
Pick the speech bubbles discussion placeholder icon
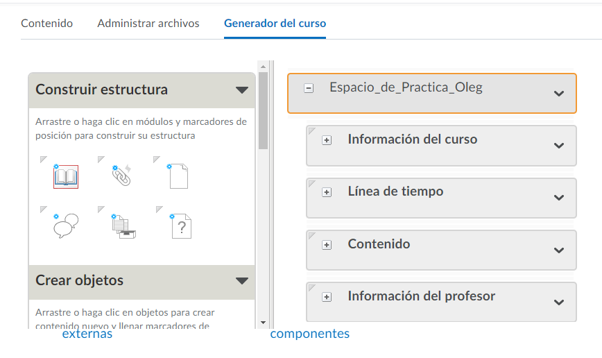pos(65,225)
